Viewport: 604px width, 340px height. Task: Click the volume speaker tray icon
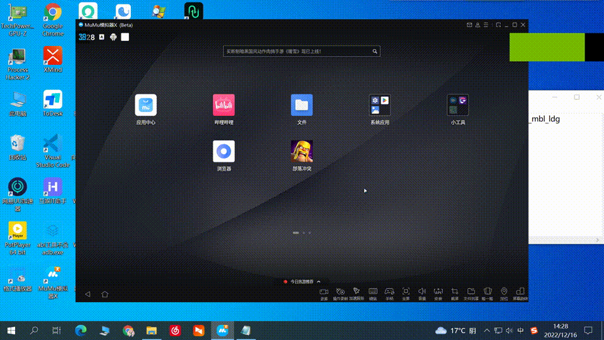click(x=509, y=331)
